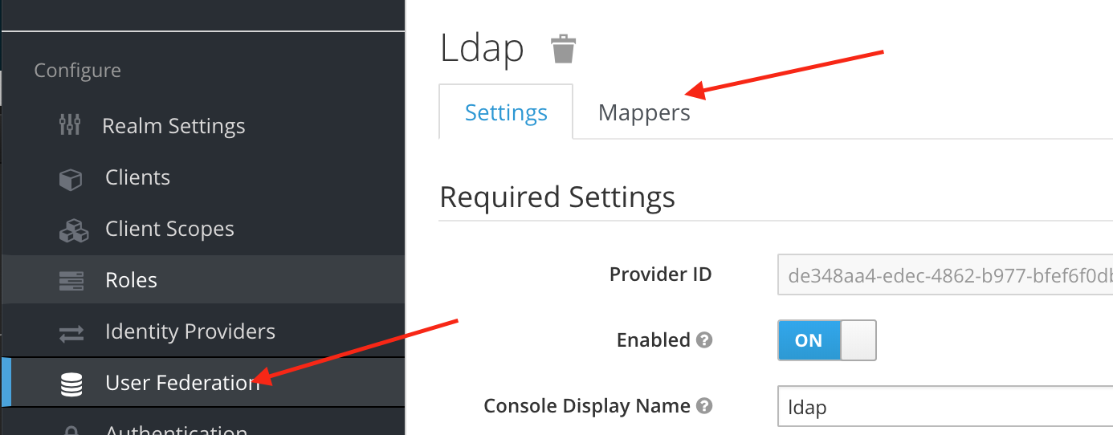Screen dimensions: 1113x435
Task: Click the Realm Settings sliders icon
Action: [x=71, y=125]
